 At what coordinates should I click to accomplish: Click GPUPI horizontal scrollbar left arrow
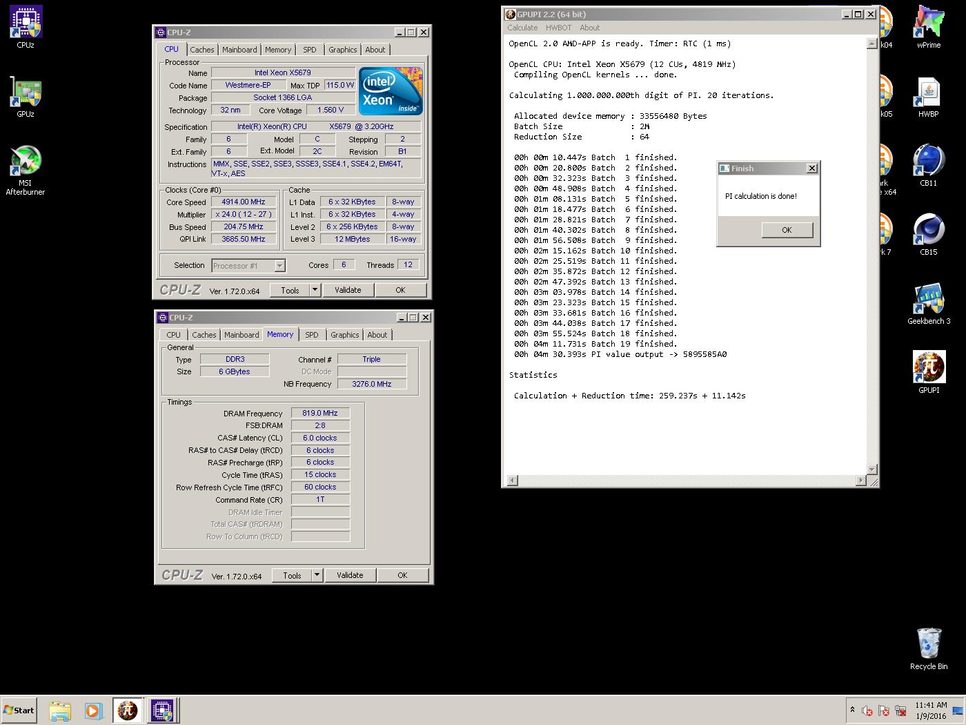coord(512,481)
